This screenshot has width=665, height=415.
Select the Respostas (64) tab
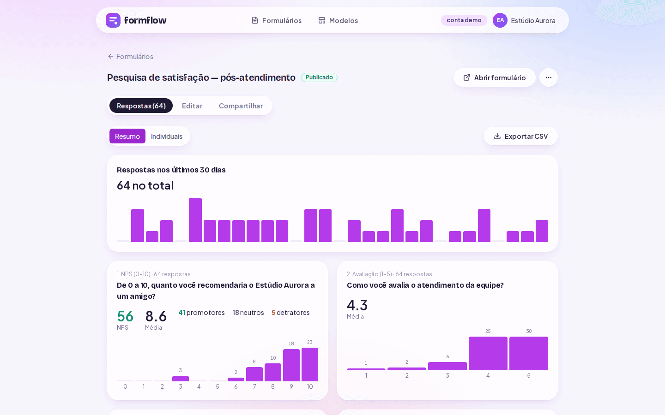[x=141, y=106]
